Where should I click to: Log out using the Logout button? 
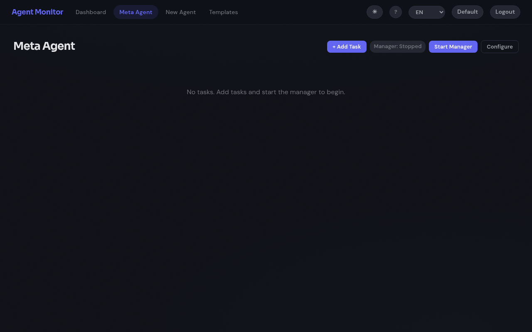click(x=505, y=12)
